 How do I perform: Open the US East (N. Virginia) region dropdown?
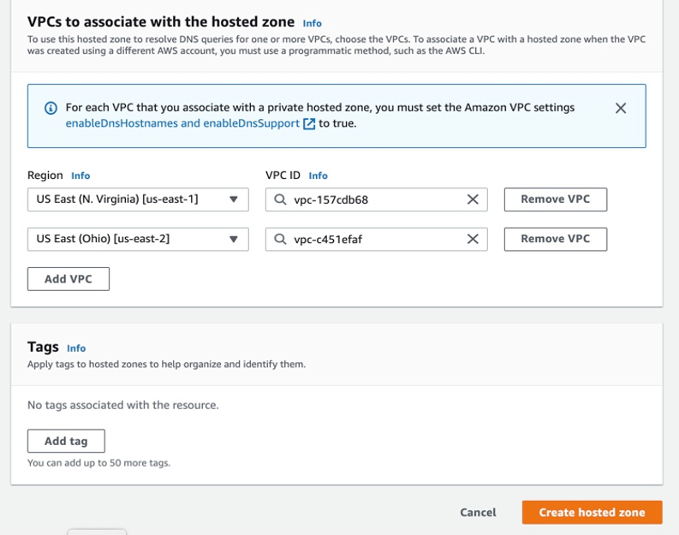tap(138, 199)
